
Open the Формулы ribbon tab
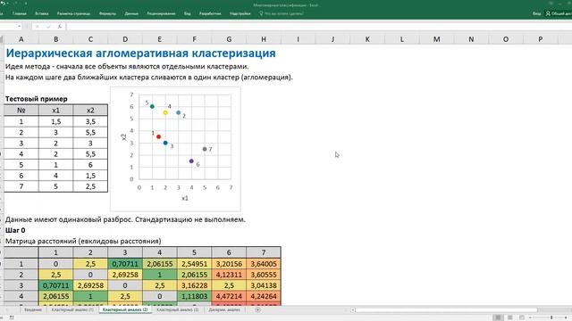click(107, 13)
